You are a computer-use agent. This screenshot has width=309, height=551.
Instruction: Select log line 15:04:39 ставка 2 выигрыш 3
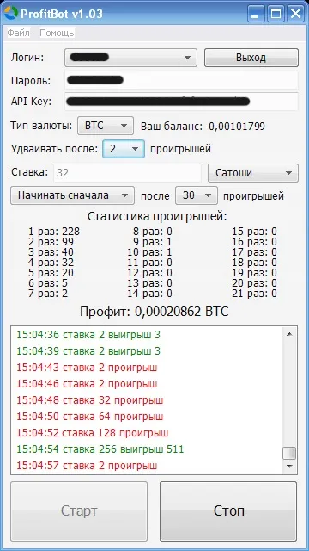88,351
